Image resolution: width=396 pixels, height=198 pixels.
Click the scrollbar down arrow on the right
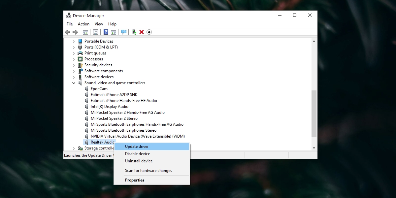coord(313,148)
